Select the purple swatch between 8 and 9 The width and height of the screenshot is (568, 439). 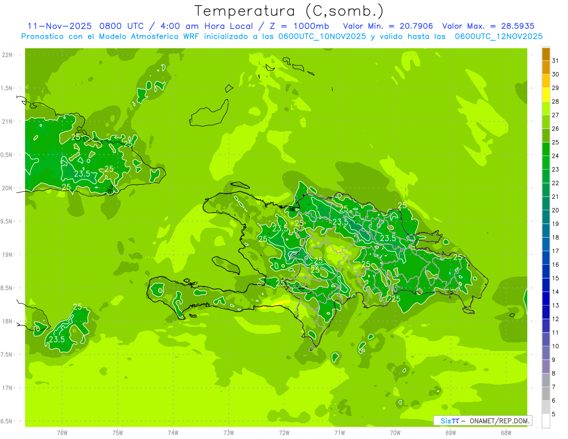tap(546, 366)
